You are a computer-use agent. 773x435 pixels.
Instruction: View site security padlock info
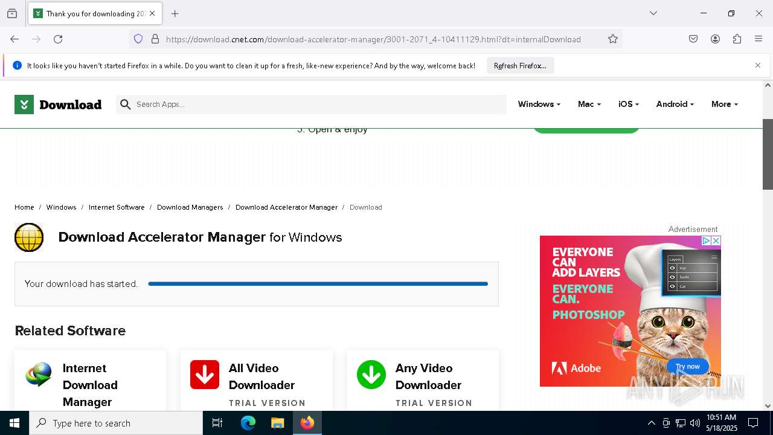[x=155, y=39]
